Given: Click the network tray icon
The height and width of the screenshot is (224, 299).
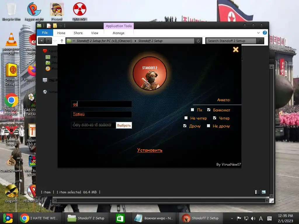Looking at the screenshot, I should [246, 218].
